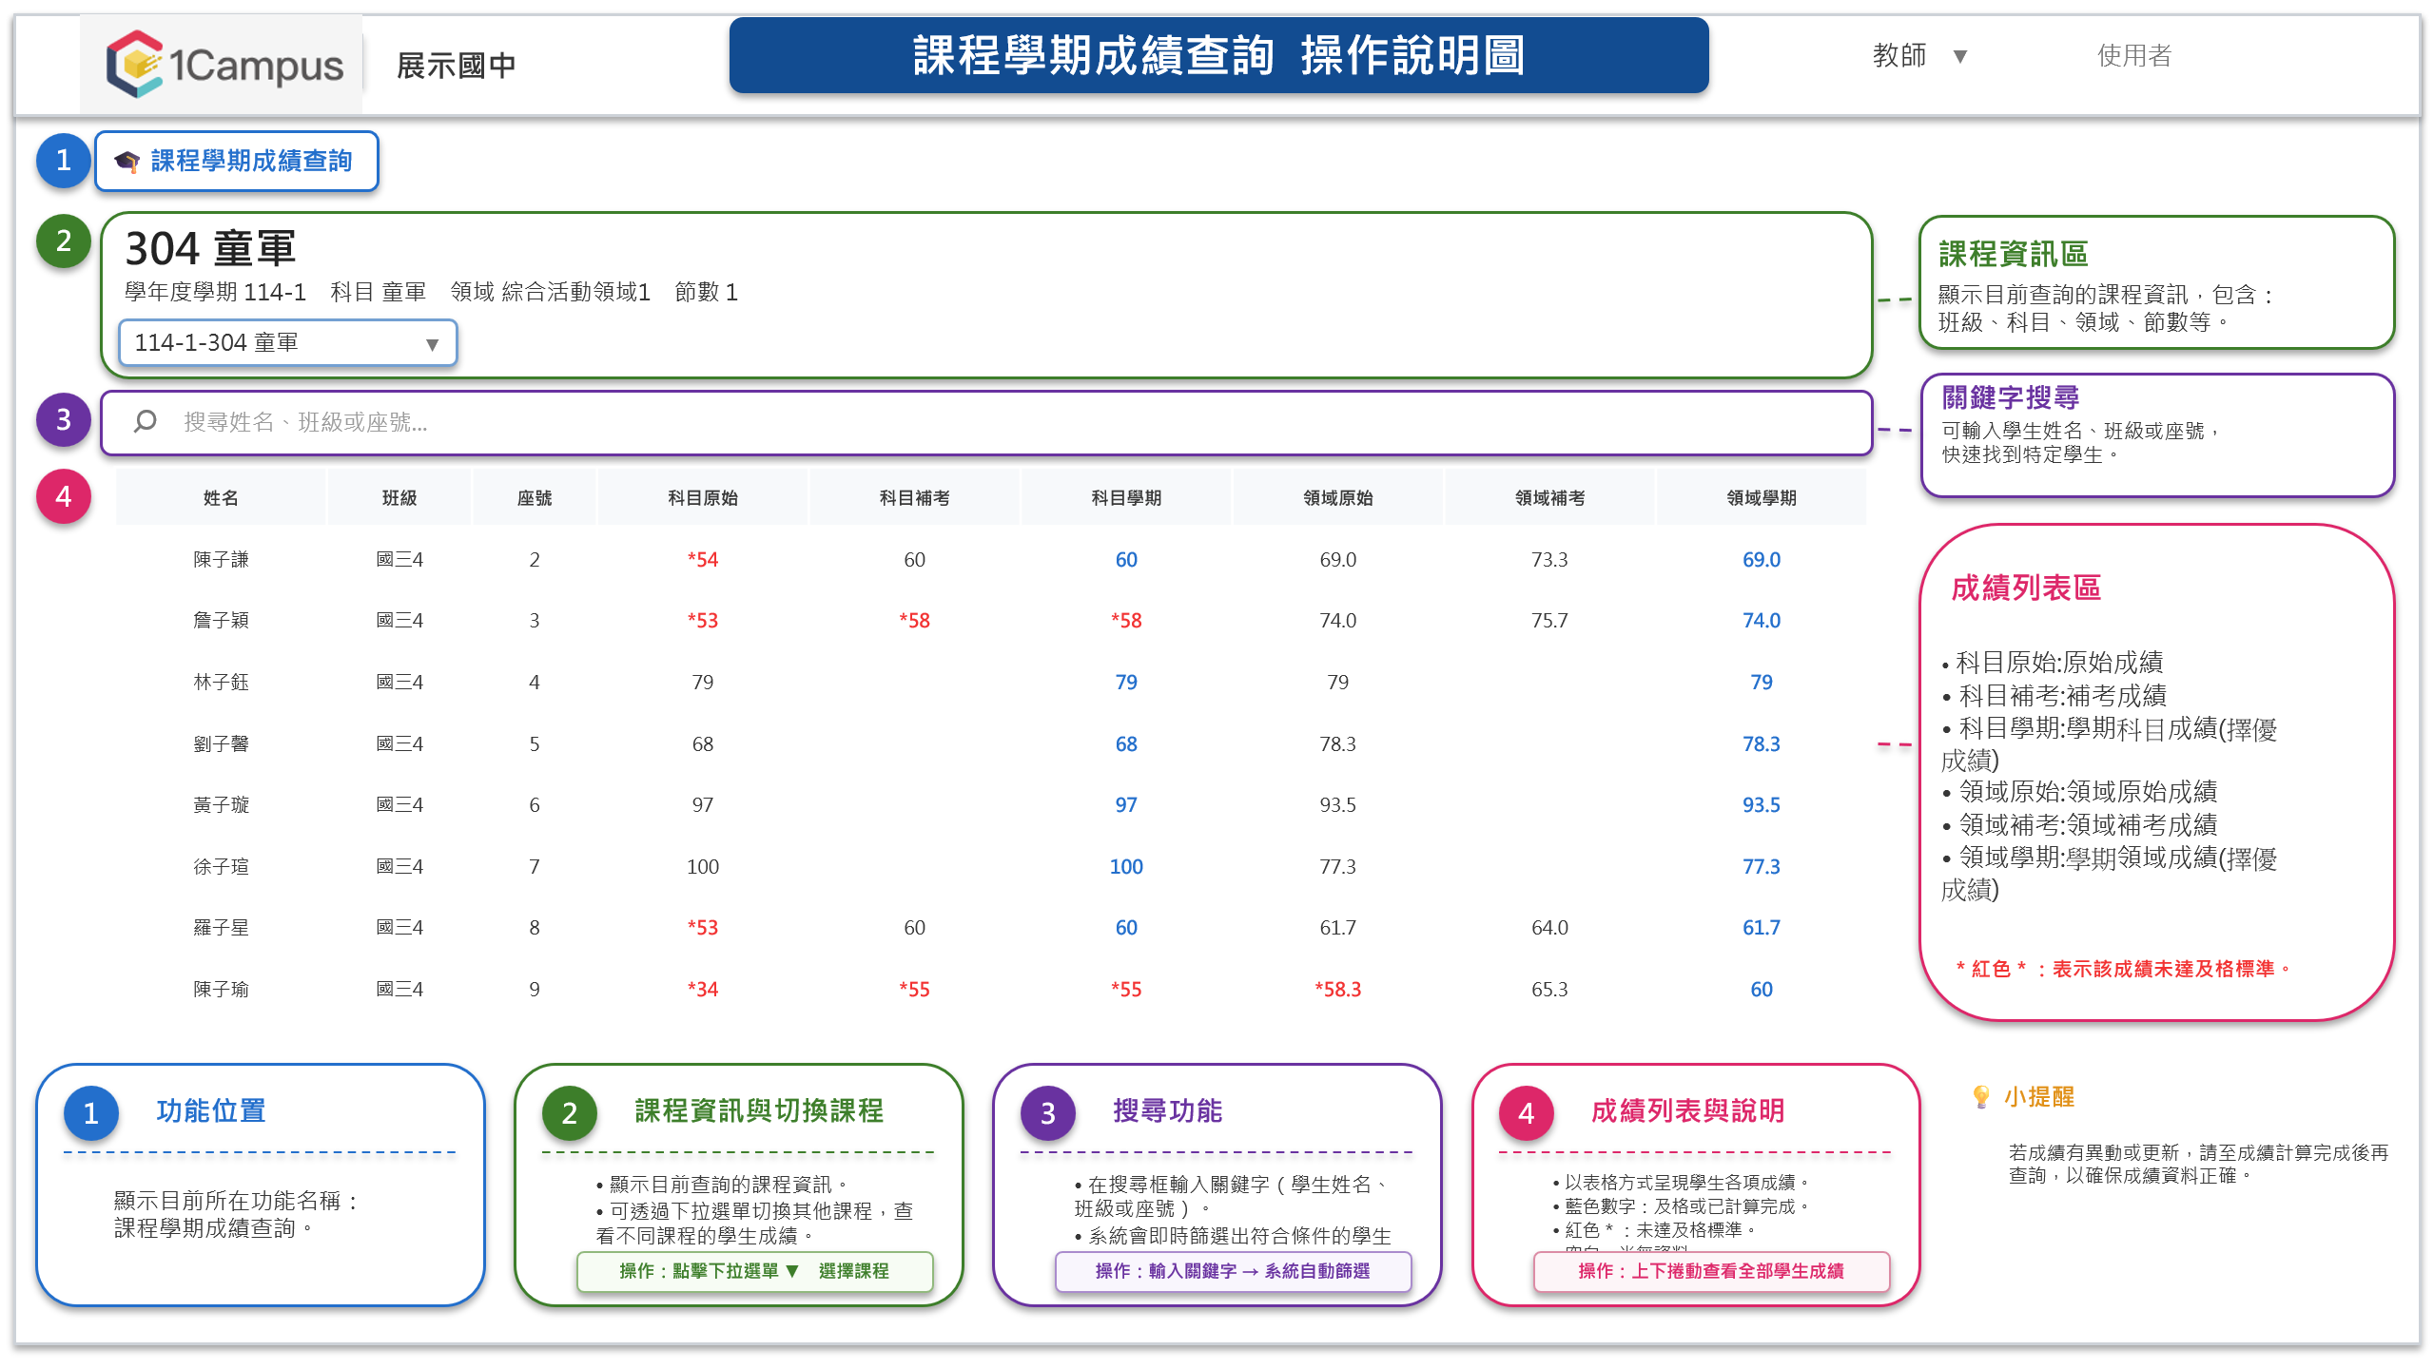Click the 學年度學期 114-1 course info
This screenshot has width=2434, height=1369.
coord(215,292)
